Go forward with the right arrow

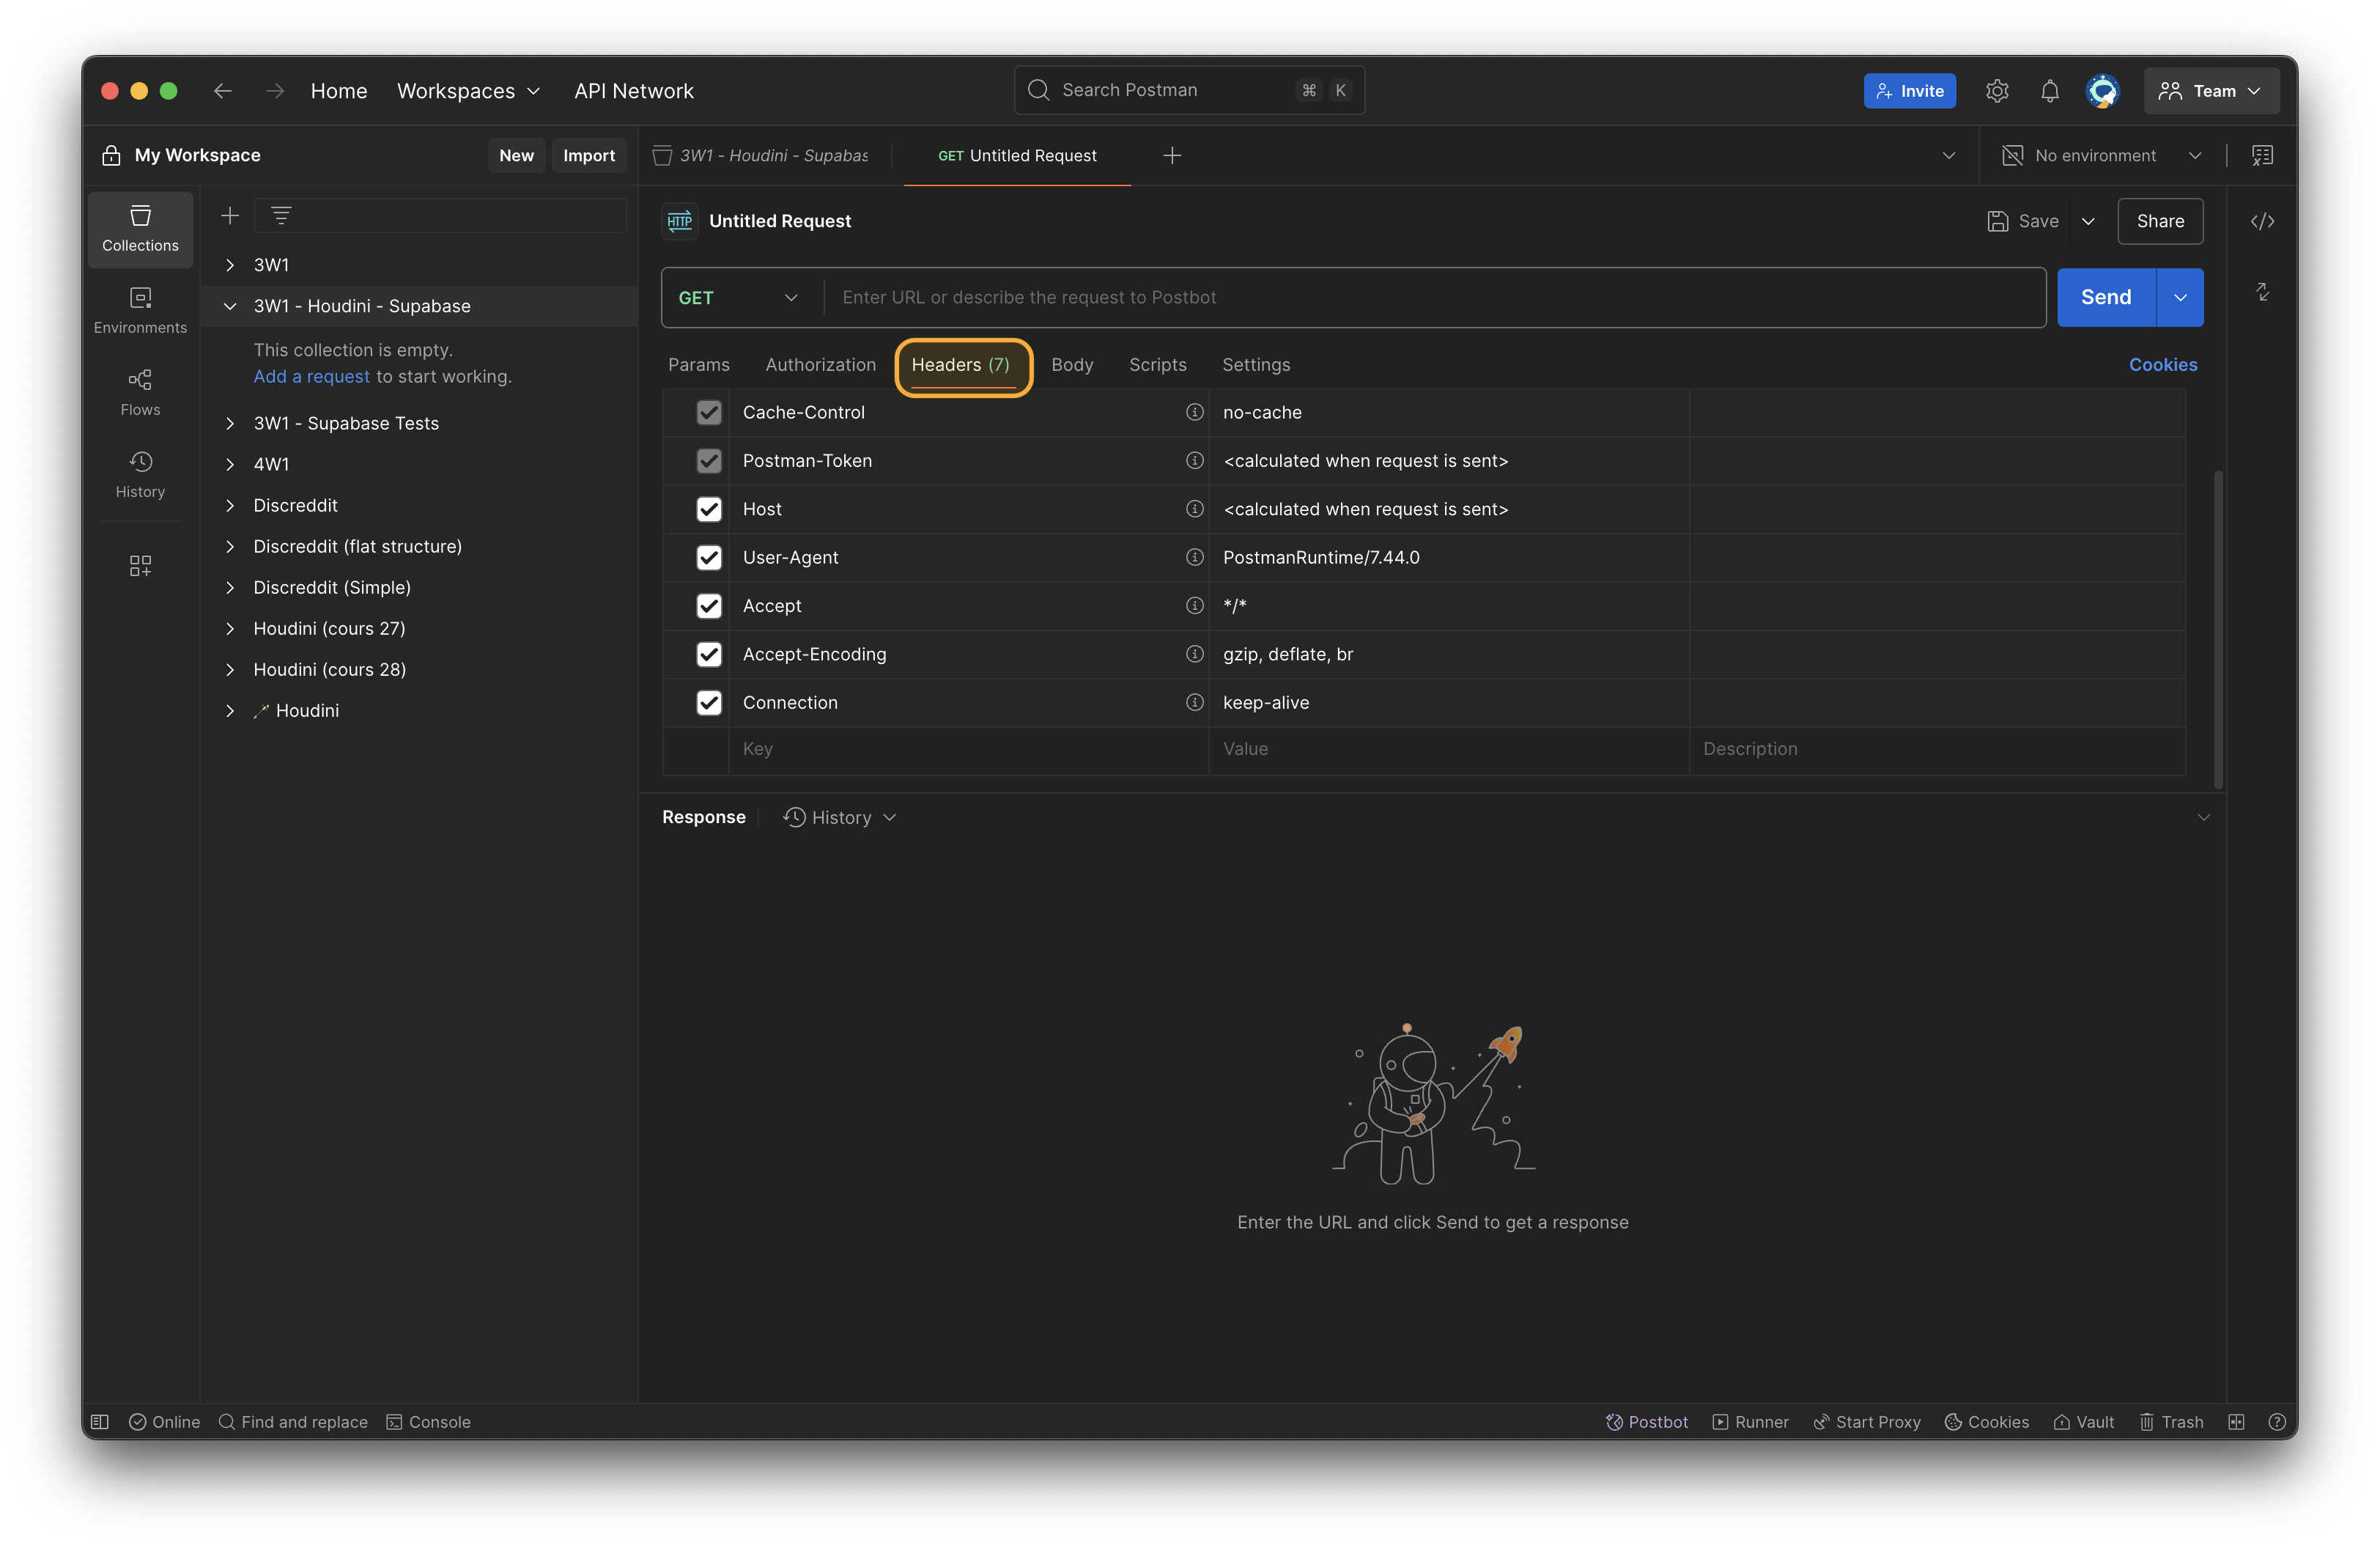tap(275, 91)
